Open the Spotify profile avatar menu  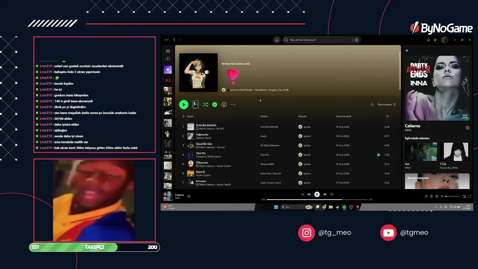point(444,40)
